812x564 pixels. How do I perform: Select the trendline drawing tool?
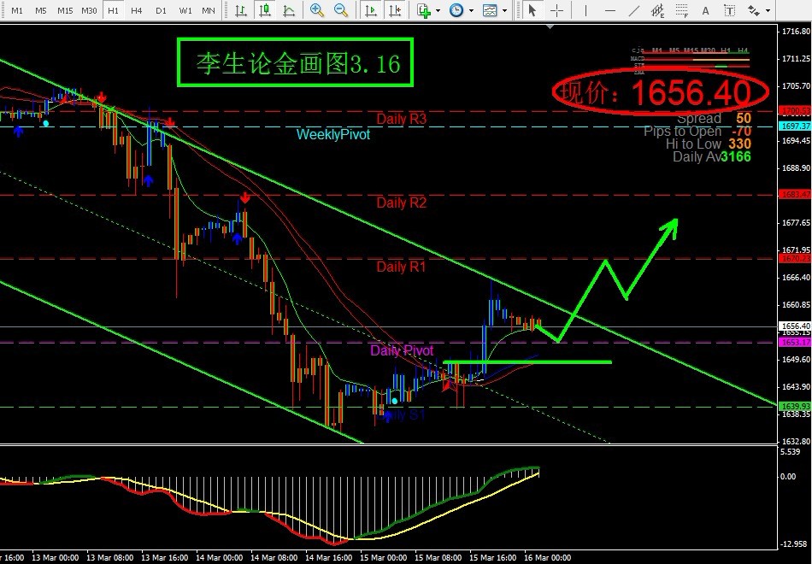633,11
